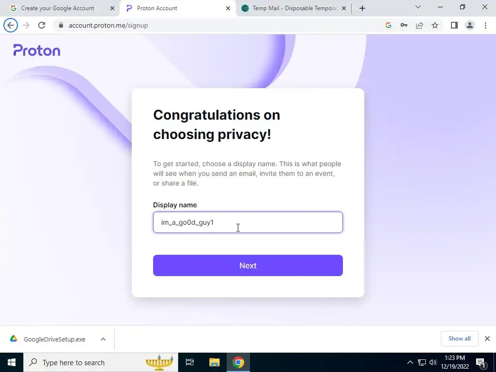Reload the page with the refresh icon
This screenshot has width=496, height=372.
coord(42,25)
